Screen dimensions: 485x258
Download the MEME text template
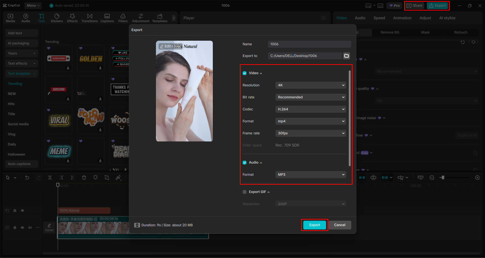click(68, 161)
